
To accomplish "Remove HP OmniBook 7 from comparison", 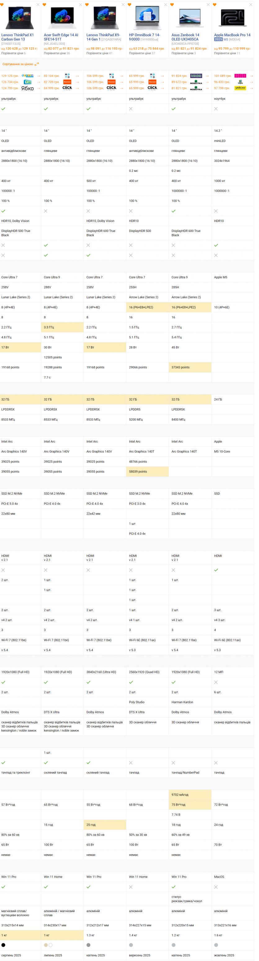I will pos(166,5).
